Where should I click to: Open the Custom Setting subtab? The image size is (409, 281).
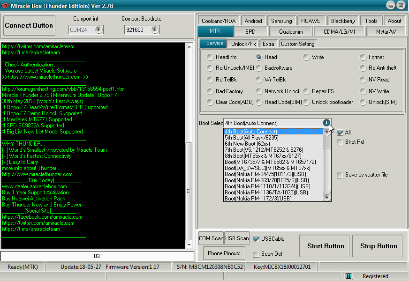click(x=298, y=44)
